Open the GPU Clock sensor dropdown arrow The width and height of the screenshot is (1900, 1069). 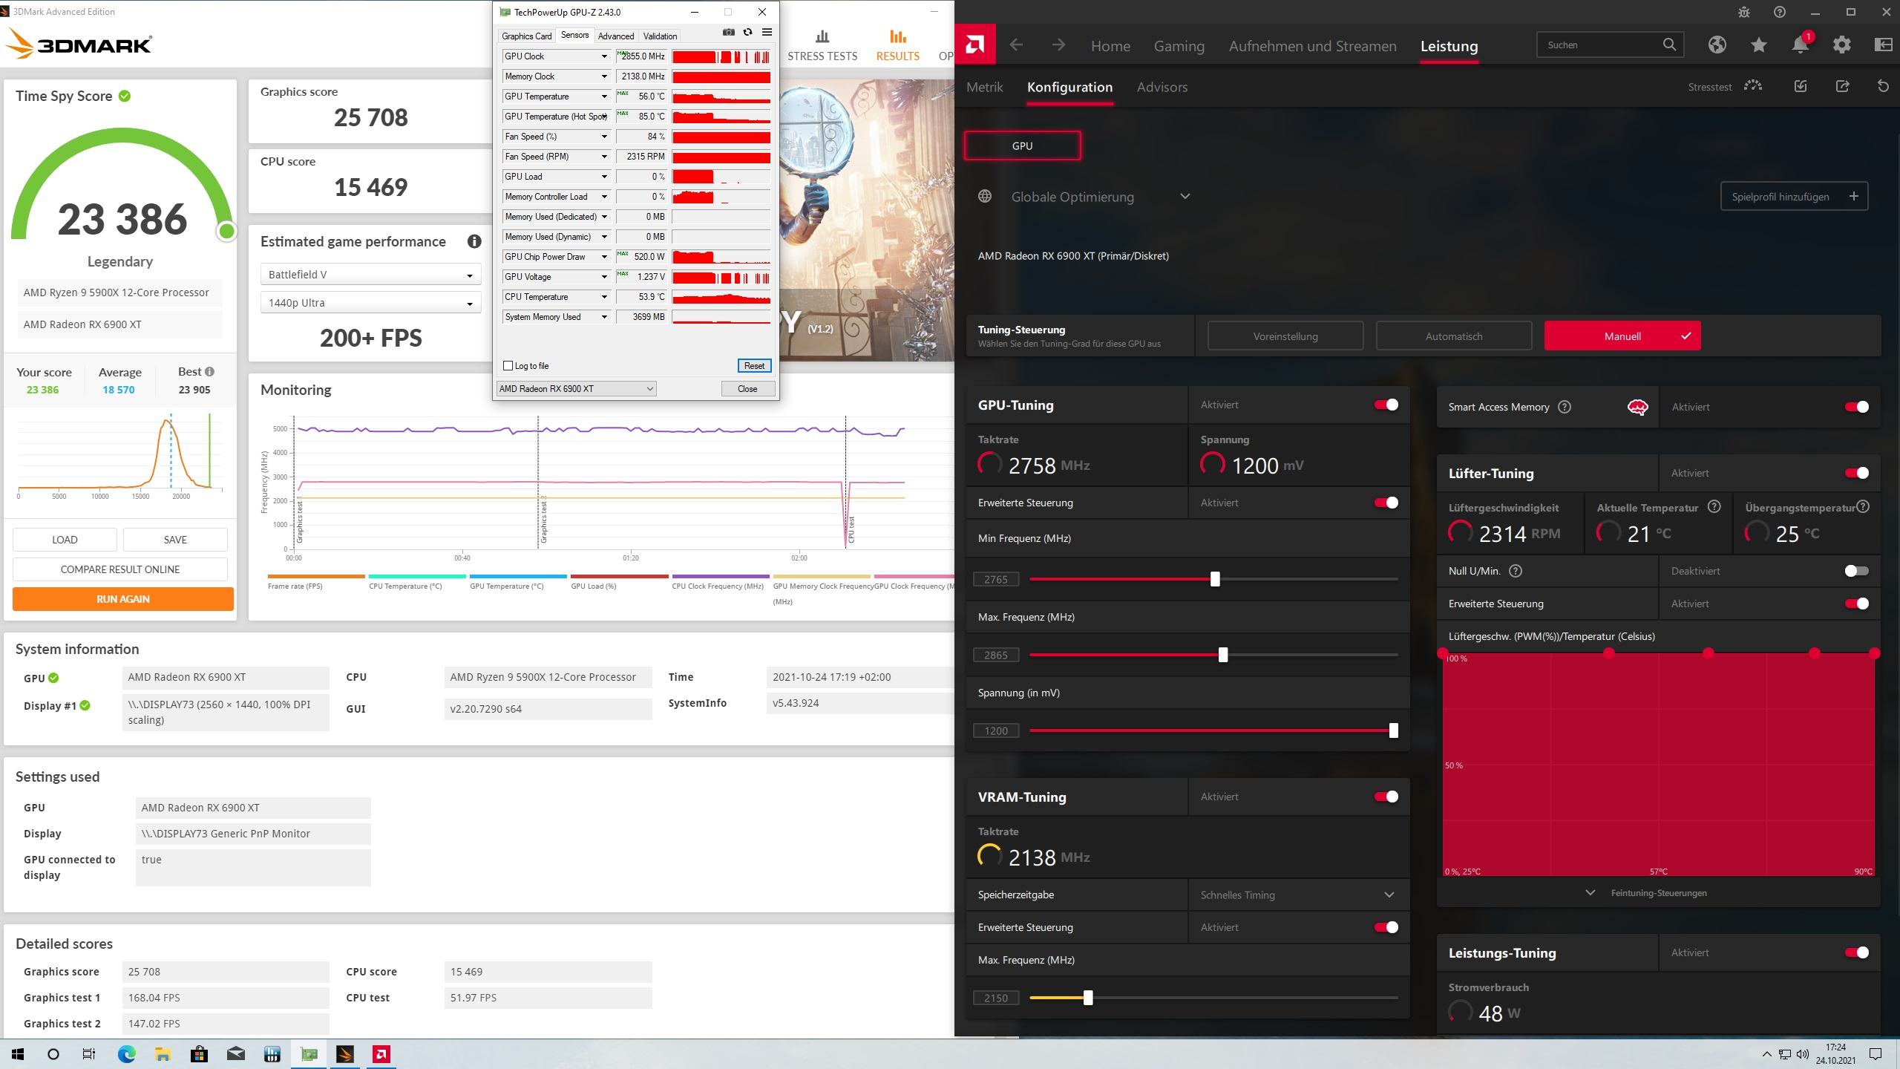click(604, 56)
